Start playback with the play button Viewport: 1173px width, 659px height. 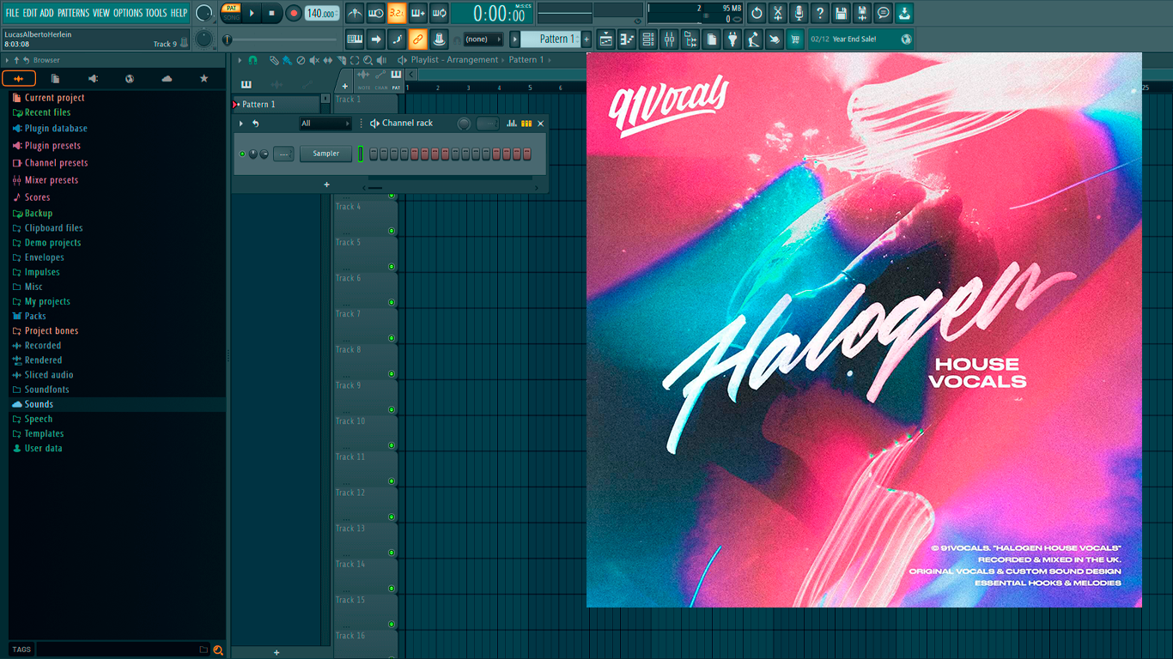tap(252, 13)
